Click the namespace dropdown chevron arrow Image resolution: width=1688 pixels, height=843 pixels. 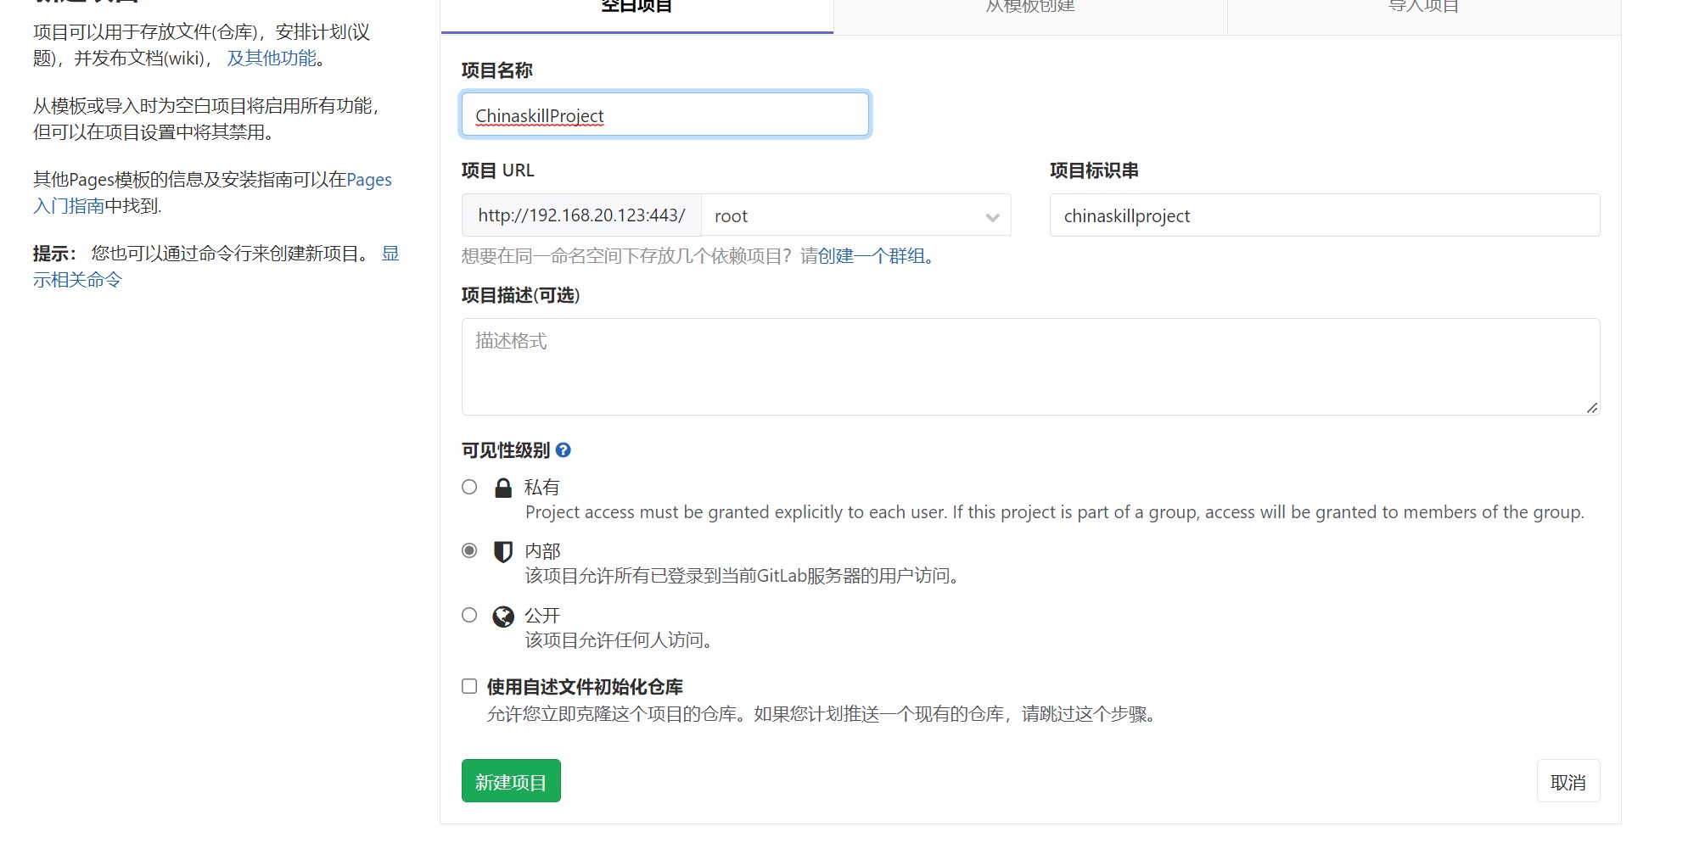pyautogui.click(x=992, y=217)
